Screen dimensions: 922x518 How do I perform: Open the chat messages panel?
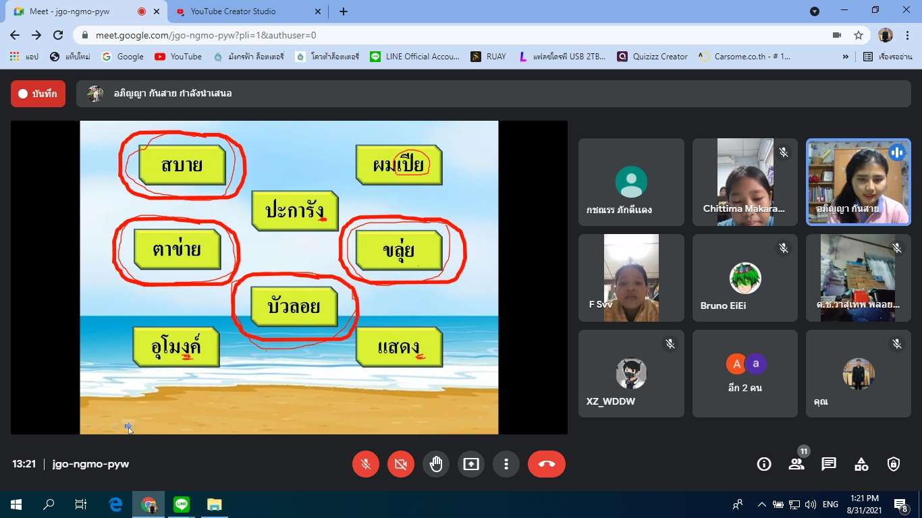click(x=829, y=464)
